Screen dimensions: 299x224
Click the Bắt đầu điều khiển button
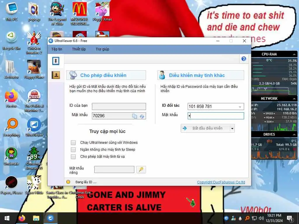(x=205, y=128)
